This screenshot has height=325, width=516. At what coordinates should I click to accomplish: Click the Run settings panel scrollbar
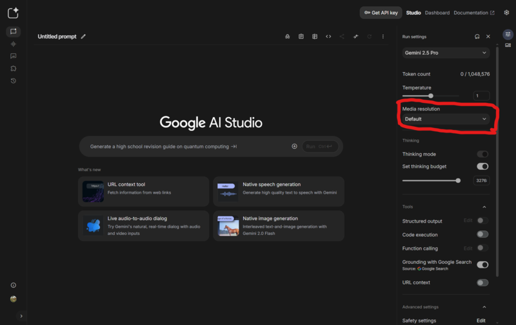[x=497, y=161]
